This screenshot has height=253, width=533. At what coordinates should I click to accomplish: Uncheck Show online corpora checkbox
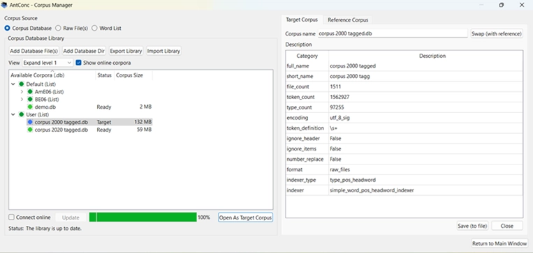coord(78,63)
